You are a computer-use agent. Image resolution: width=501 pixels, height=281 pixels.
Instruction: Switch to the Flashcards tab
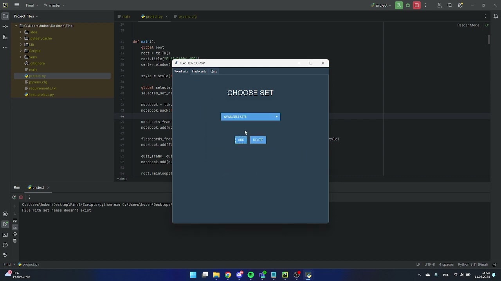coord(199,71)
